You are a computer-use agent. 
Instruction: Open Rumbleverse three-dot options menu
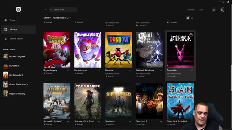coord(99,70)
